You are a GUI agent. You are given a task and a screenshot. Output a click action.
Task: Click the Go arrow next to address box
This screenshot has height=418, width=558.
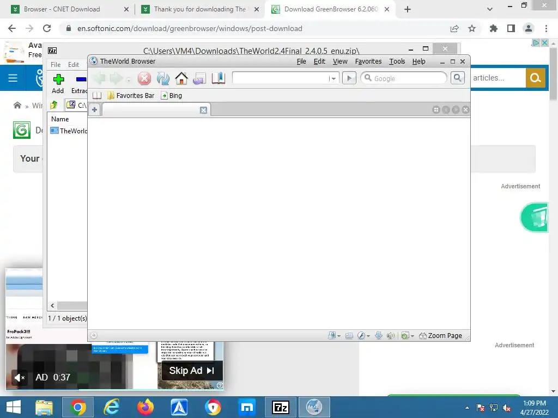[x=349, y=78]
